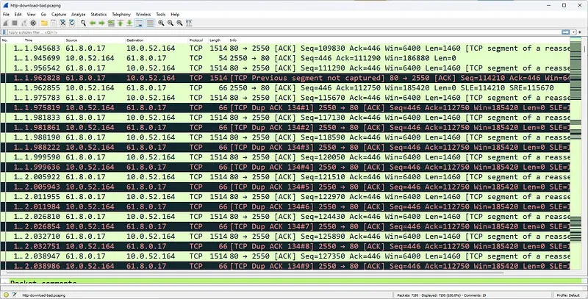Open the Edit menu

tap(18, 14)
